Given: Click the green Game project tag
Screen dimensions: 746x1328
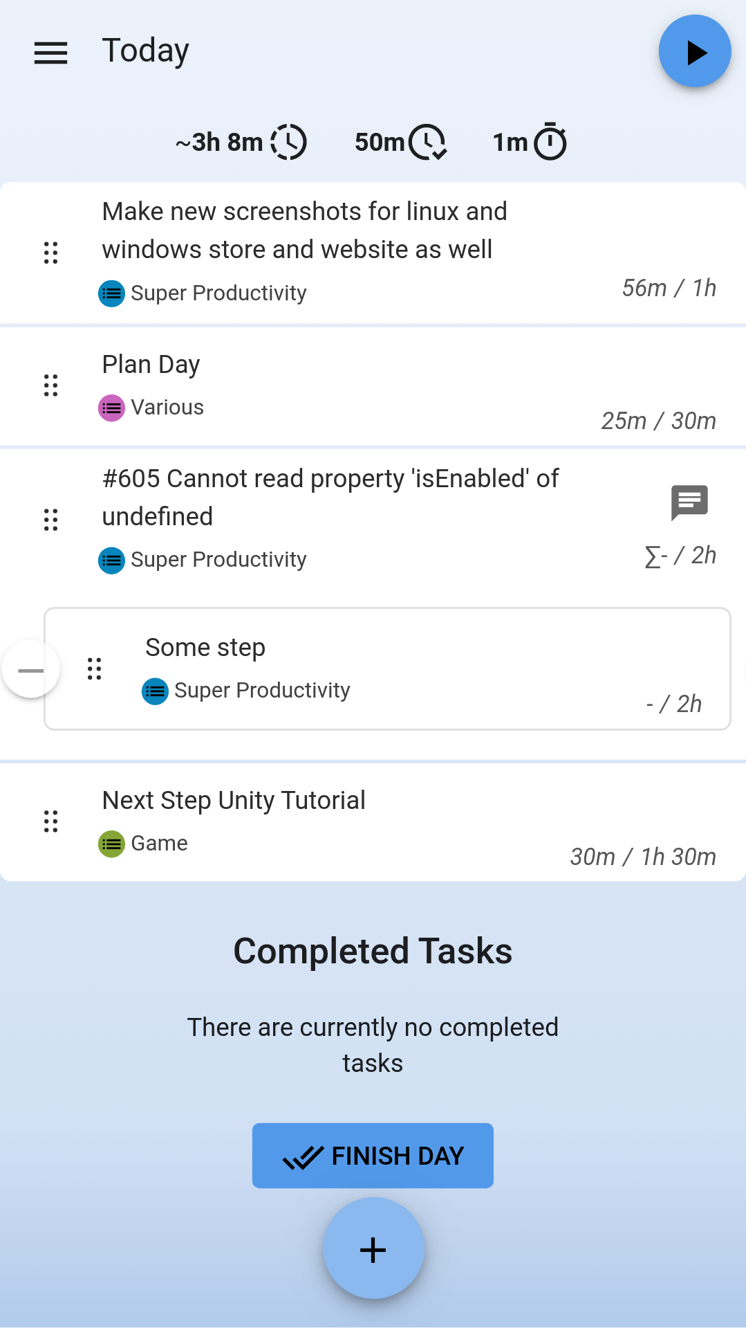Looking at the screenshot, I should pos(111,844).
